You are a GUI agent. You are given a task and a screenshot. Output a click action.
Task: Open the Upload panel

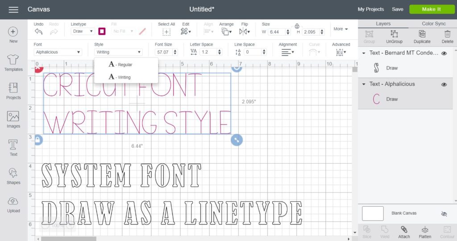point(13,204)
